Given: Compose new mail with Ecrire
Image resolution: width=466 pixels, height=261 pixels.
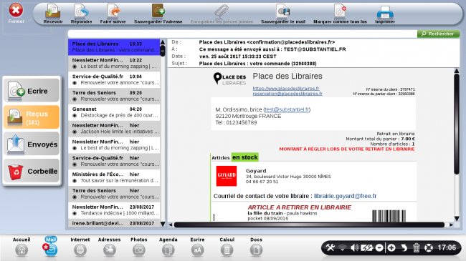Looking at the screenshot, I should pos(32,91).
